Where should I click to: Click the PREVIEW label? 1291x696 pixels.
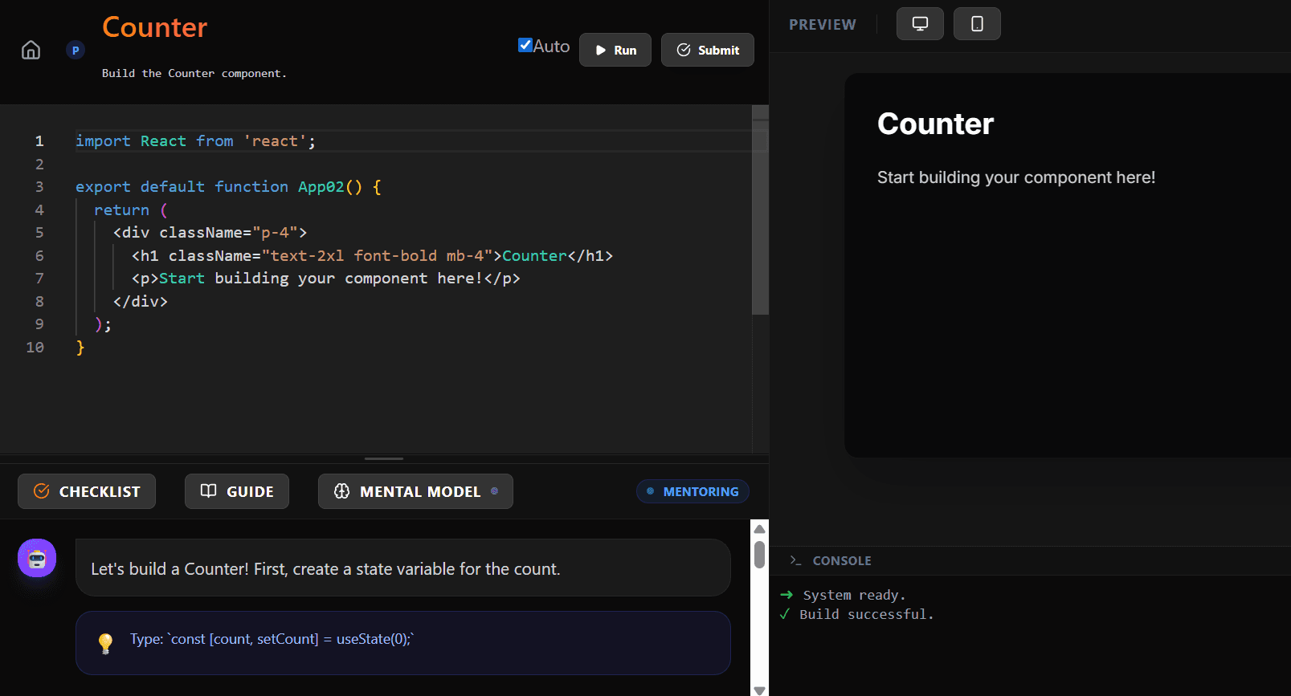(823, 25)
